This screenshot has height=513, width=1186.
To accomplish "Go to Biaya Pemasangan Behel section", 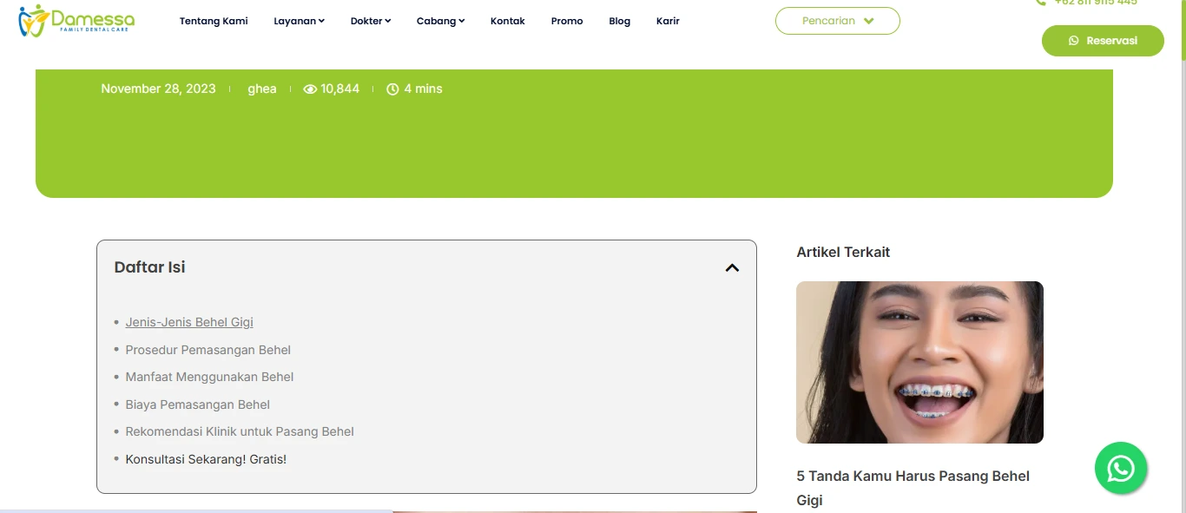I will (198, 404).
